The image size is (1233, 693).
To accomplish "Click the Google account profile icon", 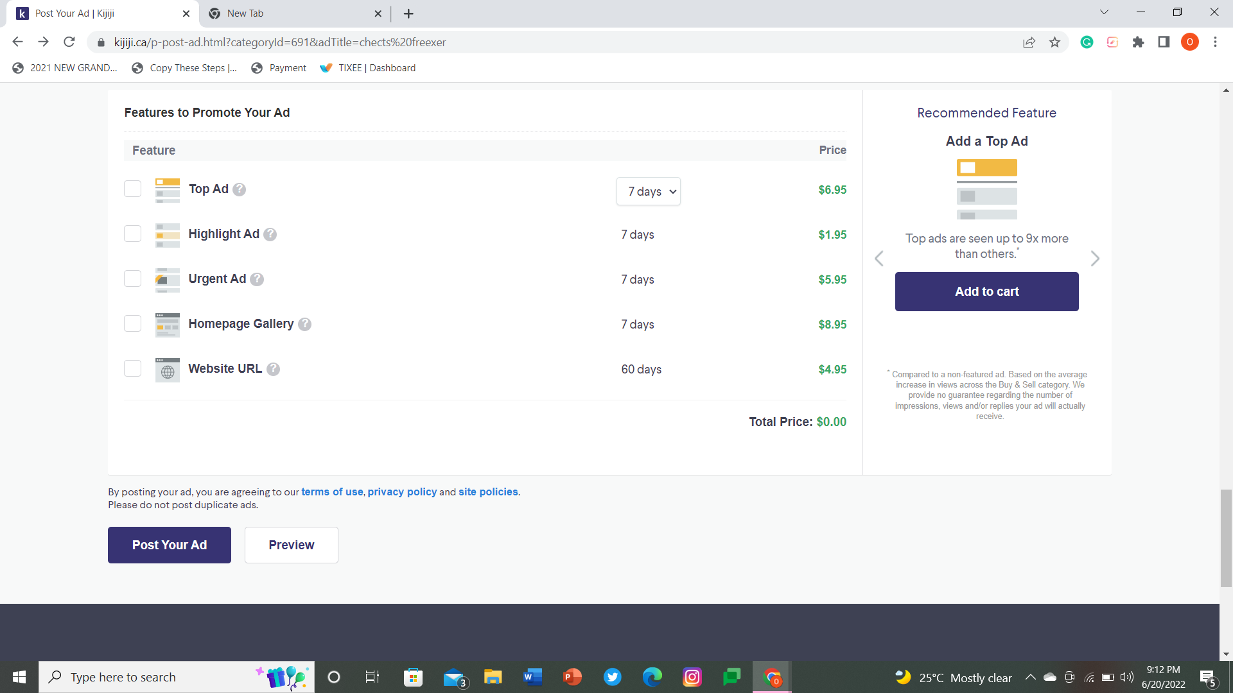I will tap(1190, 42).
